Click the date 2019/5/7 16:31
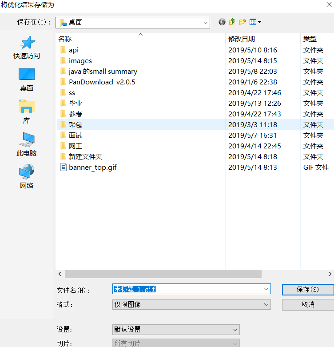This screenshot has width=334, height=347. click(x=252, y=135)
